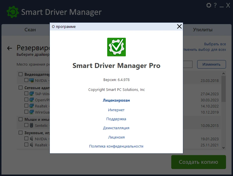Open the Поддержка link
The height and width of the screenshot is (176, 233).
[x=116, y=119]
